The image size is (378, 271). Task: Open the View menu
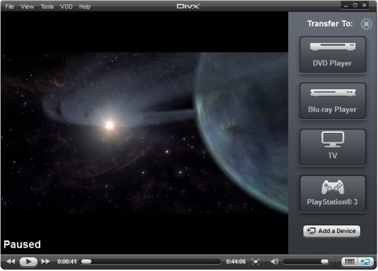click(x=27, y=7)
